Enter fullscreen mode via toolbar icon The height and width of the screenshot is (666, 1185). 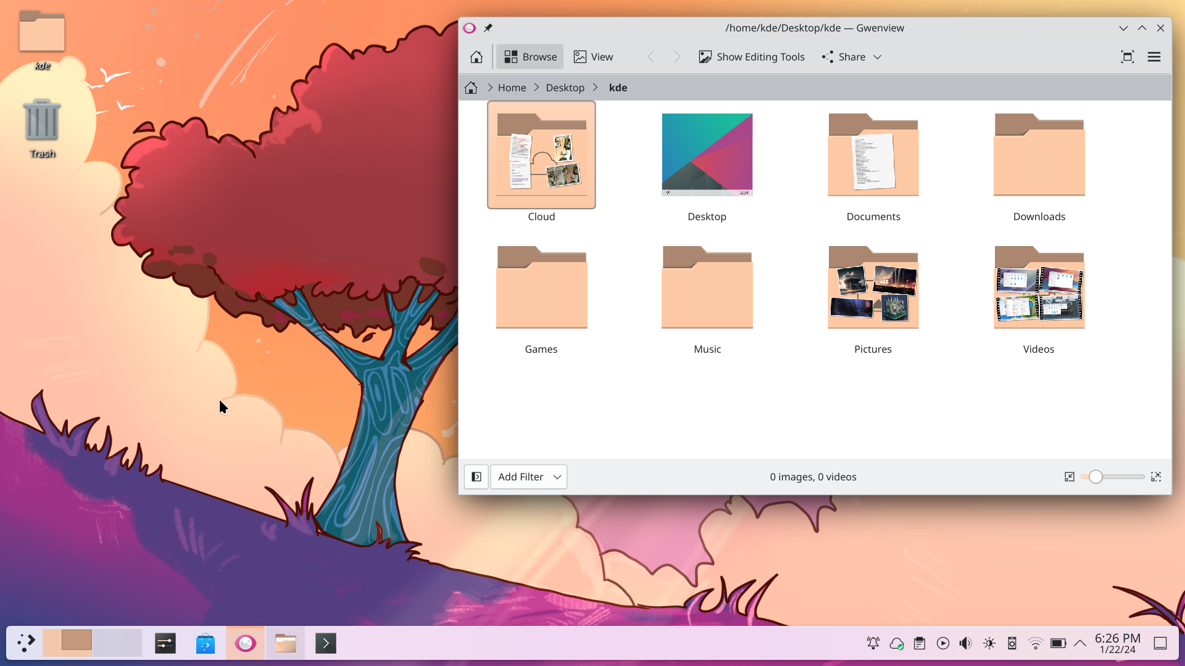(1127, 57)
